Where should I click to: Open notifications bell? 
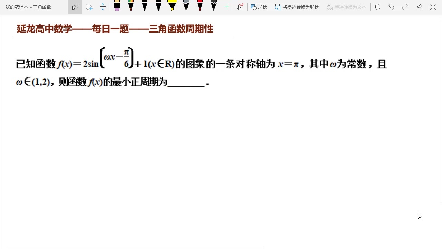[x=377, y=7]
